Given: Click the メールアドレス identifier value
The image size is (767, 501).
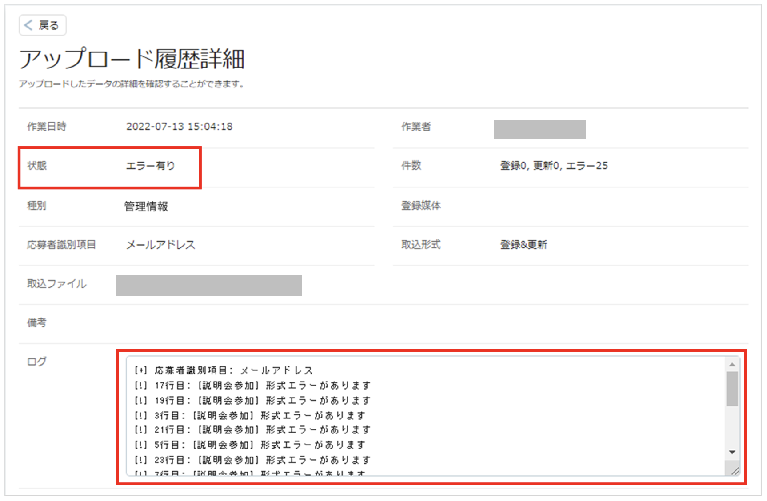Looking at the screenshot, I should coord(160,245).
